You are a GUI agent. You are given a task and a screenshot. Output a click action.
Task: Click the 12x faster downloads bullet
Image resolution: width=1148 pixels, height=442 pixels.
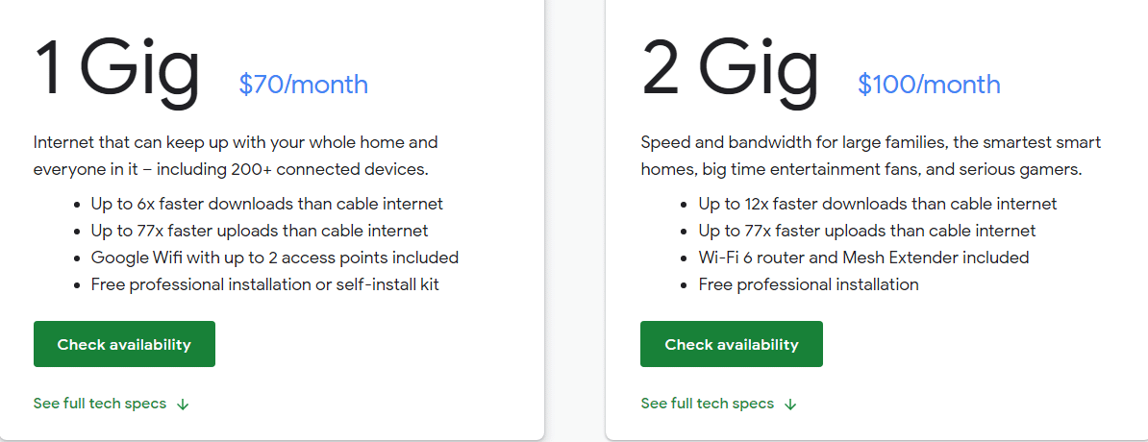(878, 204)
